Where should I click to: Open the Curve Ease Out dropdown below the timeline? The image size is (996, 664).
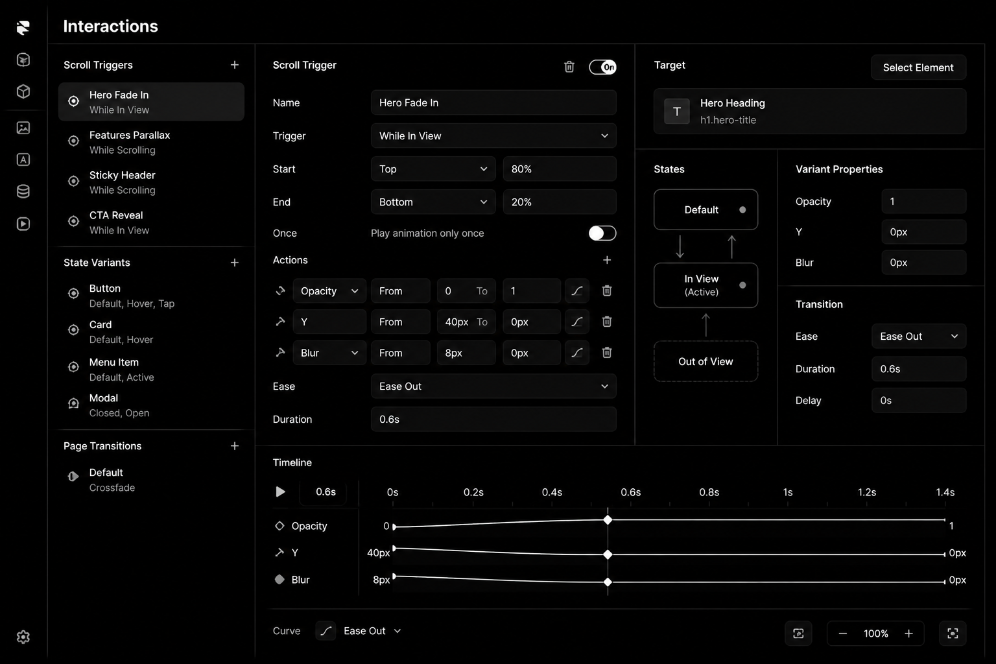tap(372, 631)
